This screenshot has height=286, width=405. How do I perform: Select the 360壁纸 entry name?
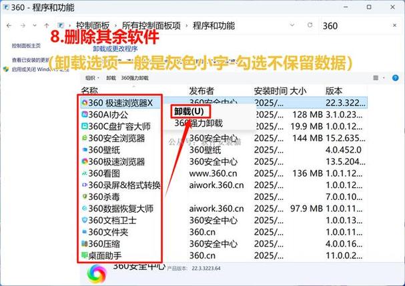coord(104,150)
